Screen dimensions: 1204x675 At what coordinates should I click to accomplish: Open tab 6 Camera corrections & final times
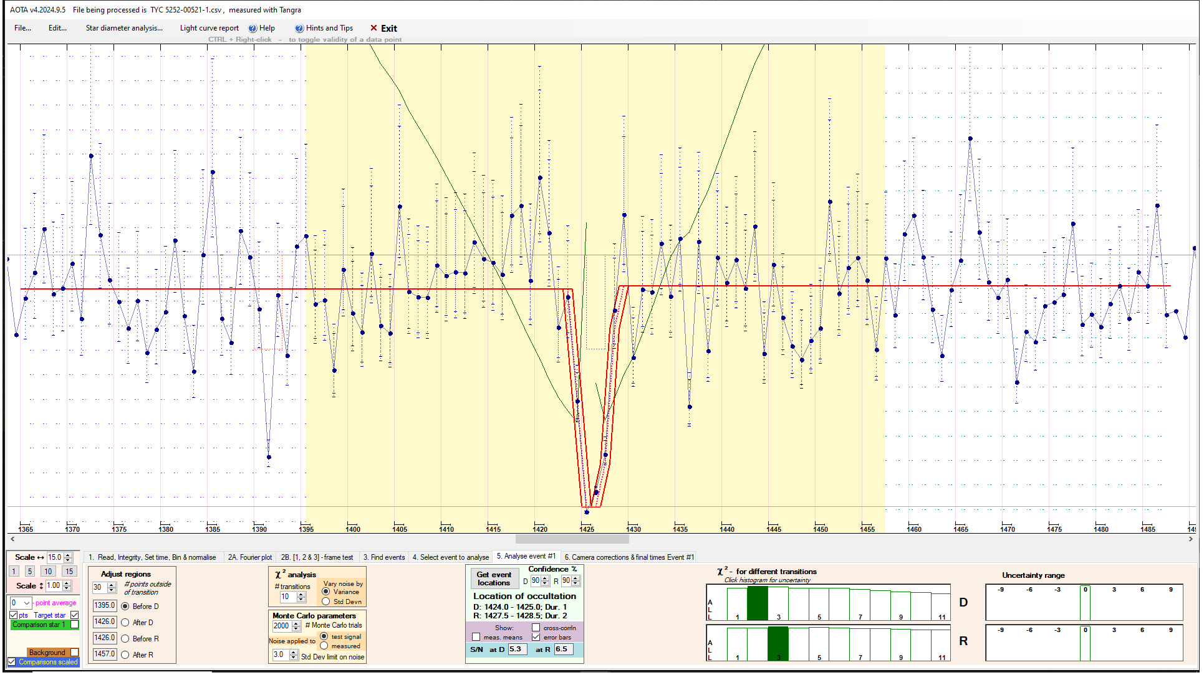click(628, 557)
